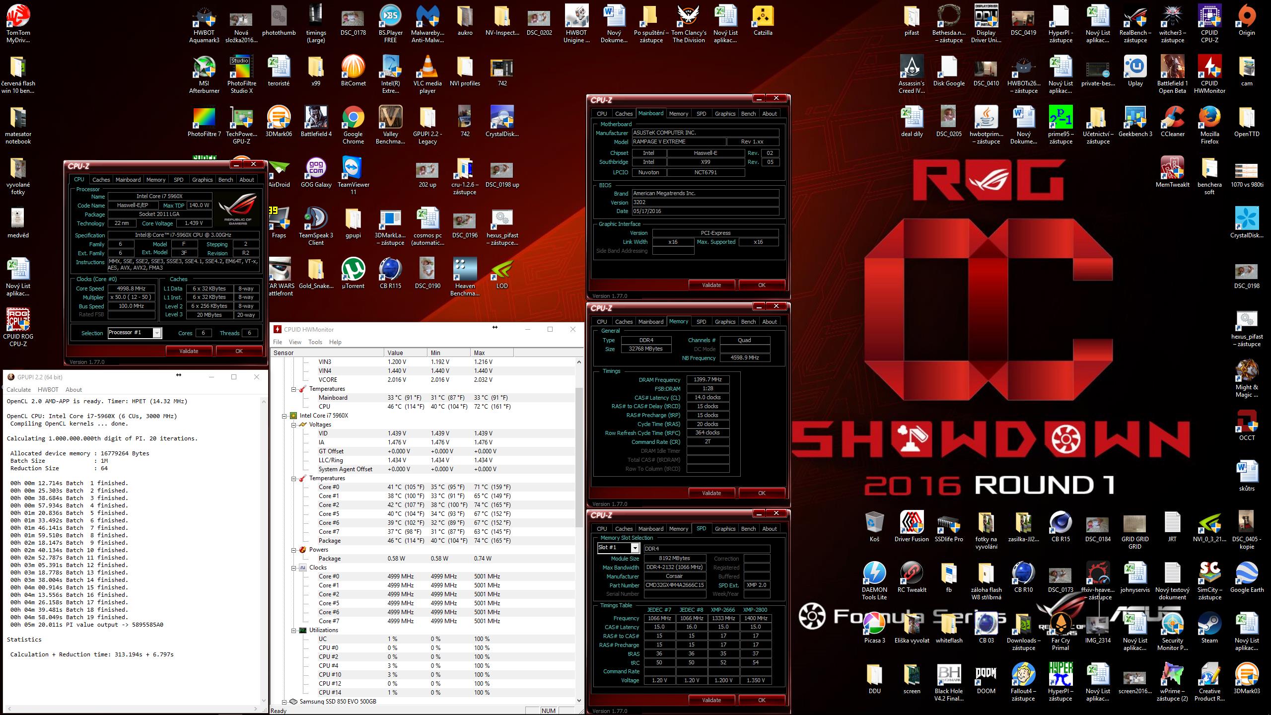Click the 4998.8 MHz Core Speed value
Viewport: 1271px width, 715px height.
(x=131, y=288)
